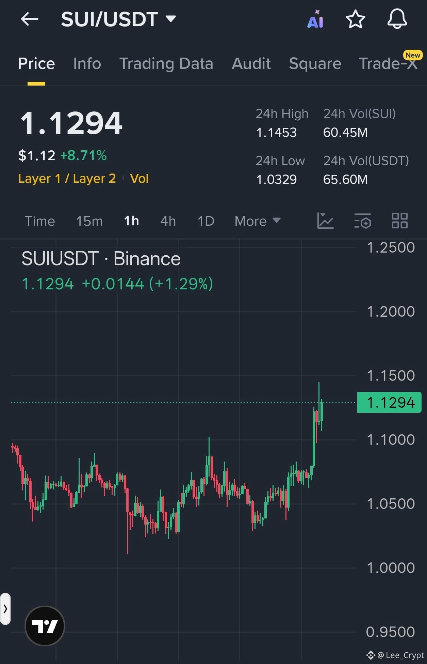Tap the back arrow icon
This screenshot has height=664, width=427.
[30, 19]
